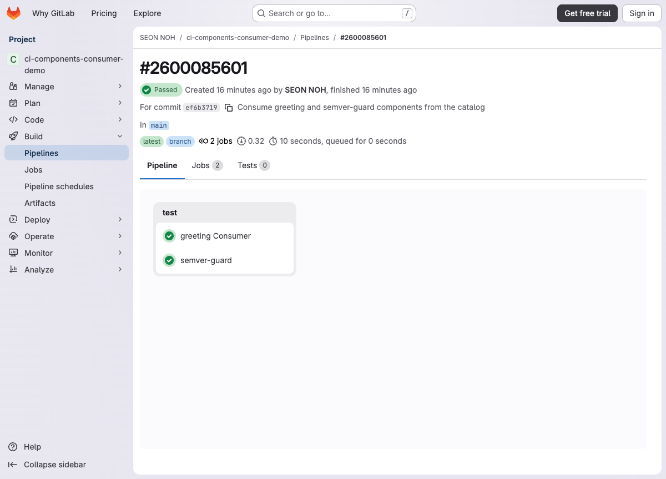Click the 2 jobs text
This screenshot has height=479, width=666.
pos(221,141)
